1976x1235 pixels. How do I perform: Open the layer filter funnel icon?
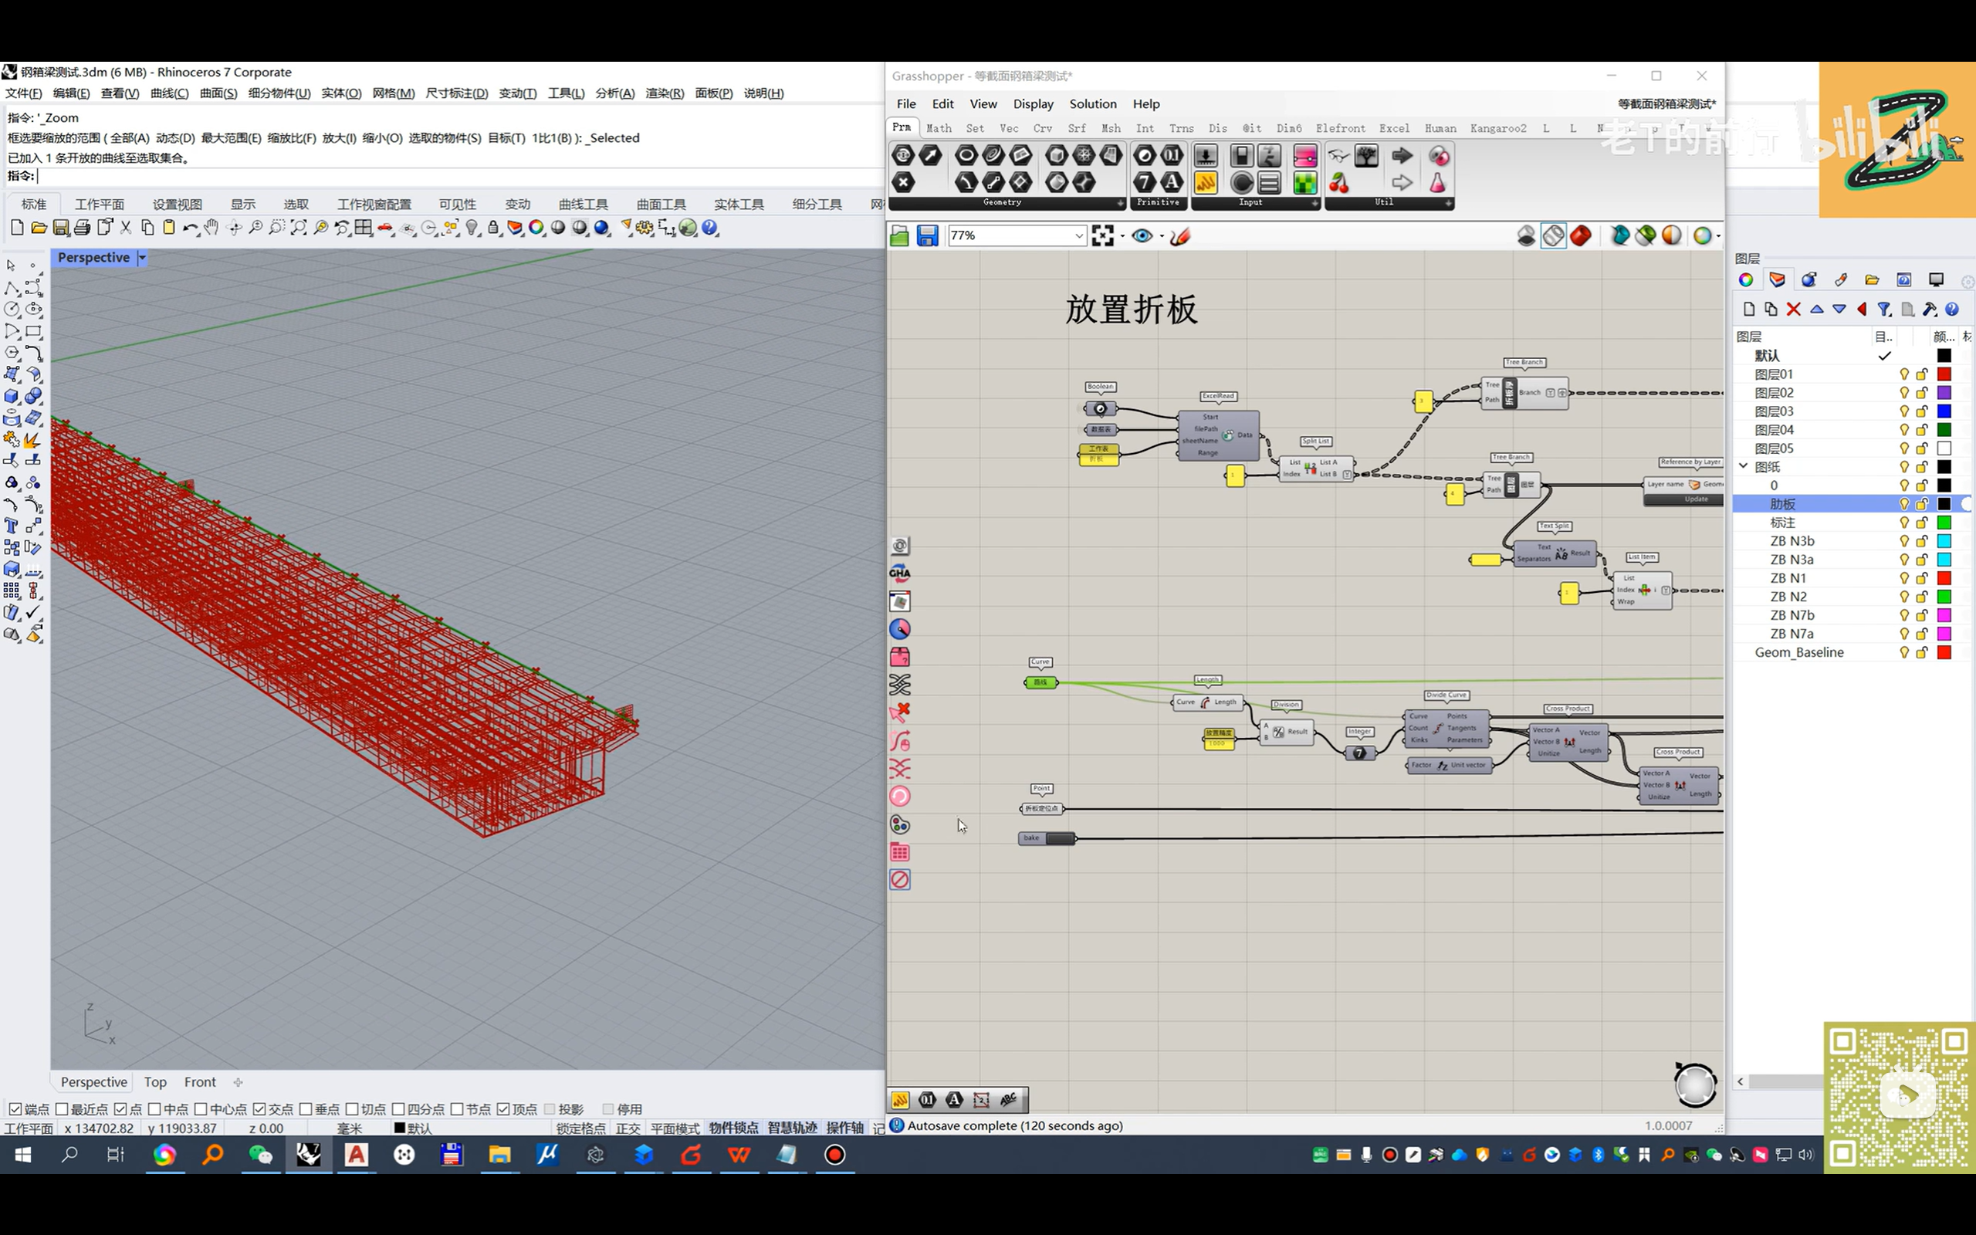point(1883,310)
